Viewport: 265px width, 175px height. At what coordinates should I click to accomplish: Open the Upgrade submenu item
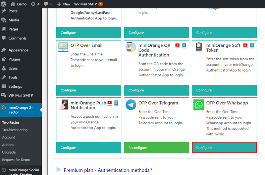point(9,152)
